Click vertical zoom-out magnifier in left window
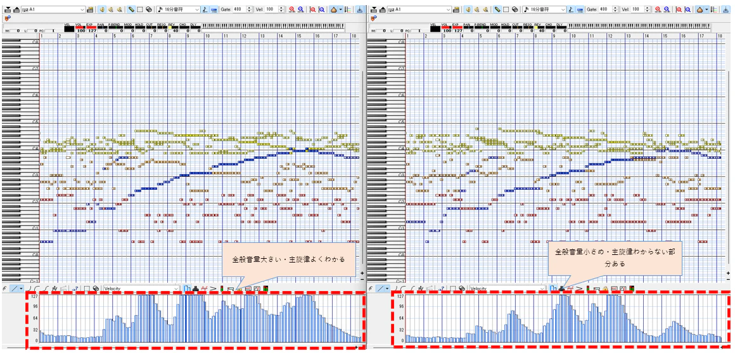 pos(322,9)
